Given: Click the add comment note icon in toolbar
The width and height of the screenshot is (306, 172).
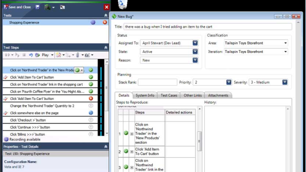Looking at the screenshot, I should 58,55.
